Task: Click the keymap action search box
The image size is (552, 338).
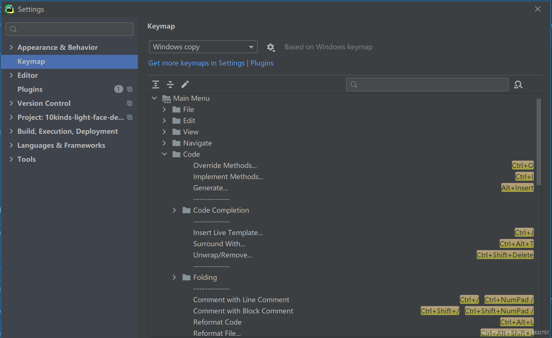Action: click(427, 84)
